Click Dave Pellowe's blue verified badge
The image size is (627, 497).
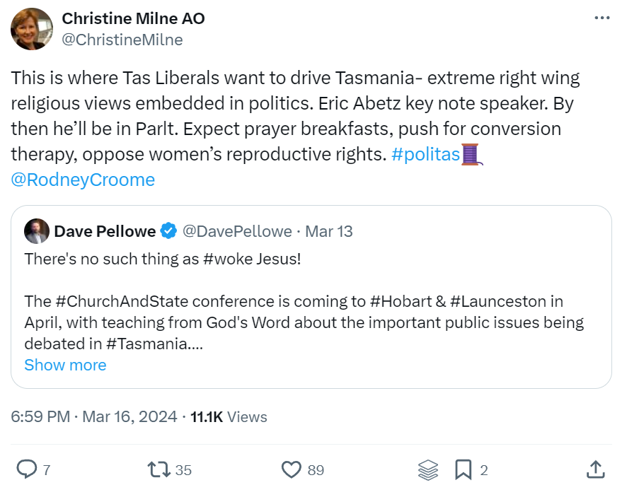(x=168, y=231)
